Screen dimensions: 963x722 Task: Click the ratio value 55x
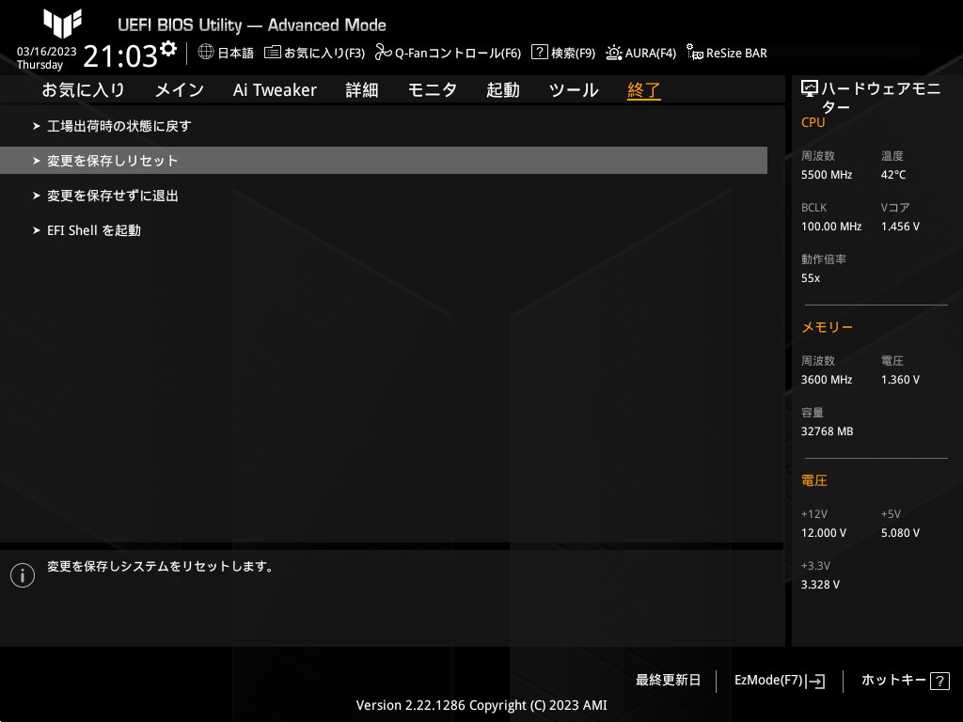pyautogui.click(x=810, y=278)
